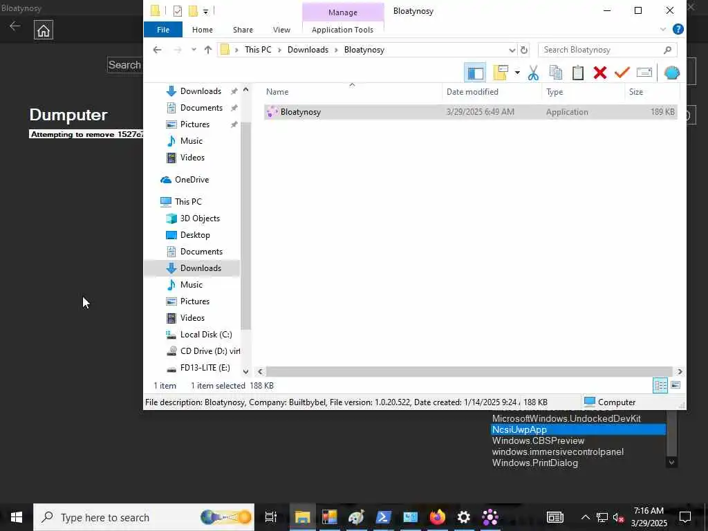This screenshot has height=531, width=708.
Task: Select the Bloatynosy application file
Action: coord(470,112)
